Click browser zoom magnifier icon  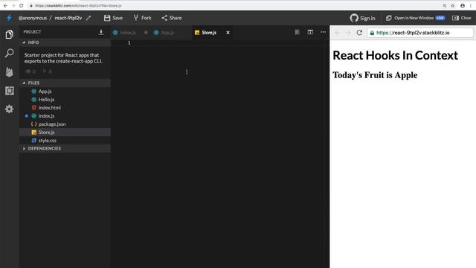tap(445, 6)
